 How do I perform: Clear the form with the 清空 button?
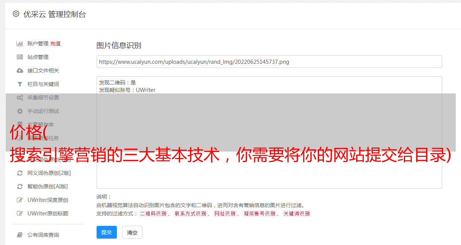(x=132, y=232)
